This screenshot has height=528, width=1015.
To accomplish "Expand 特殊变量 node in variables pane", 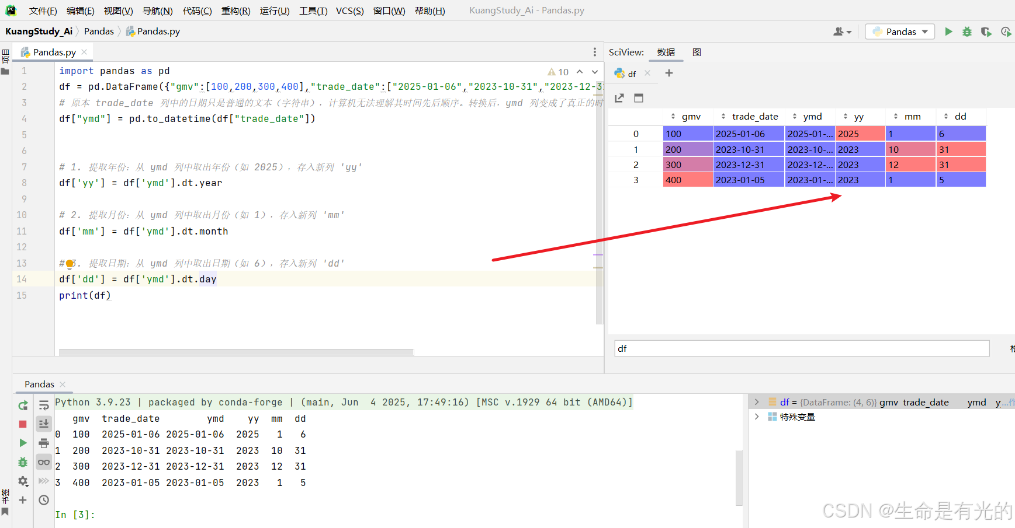I will pyautogui.click(x=757, y=417).
